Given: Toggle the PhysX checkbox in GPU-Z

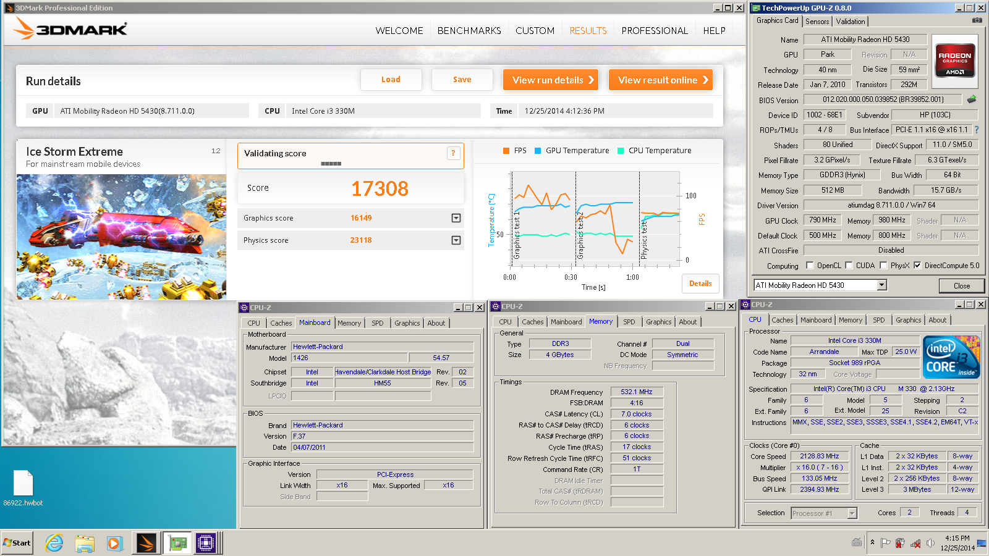Looking at the screenshot, I should click(883, 265).
